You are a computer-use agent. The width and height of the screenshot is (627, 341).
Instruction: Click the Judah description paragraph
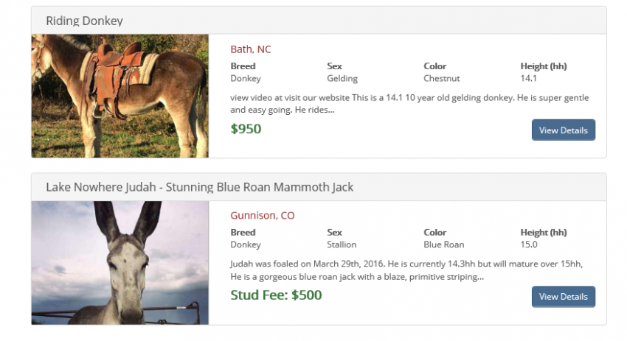tap(406, 270)
